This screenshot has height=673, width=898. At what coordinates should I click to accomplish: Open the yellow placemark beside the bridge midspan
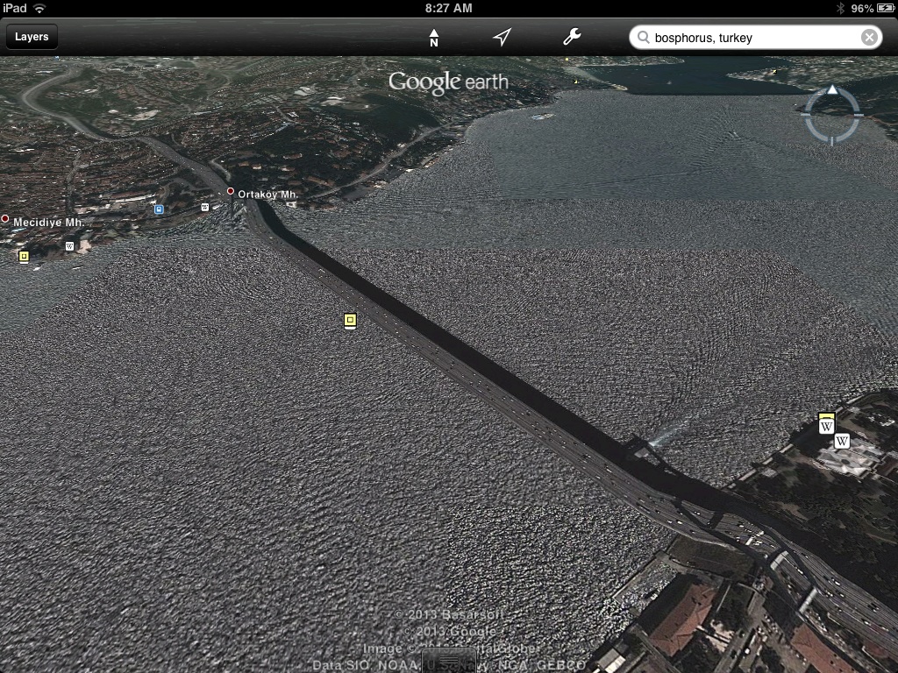pos(350,321)
